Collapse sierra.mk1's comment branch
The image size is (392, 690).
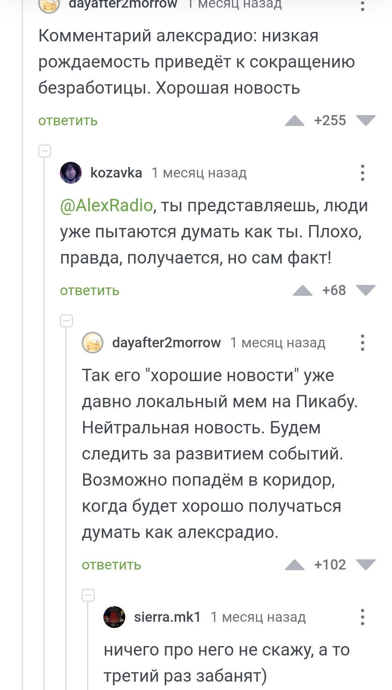(x=88, y=595)
